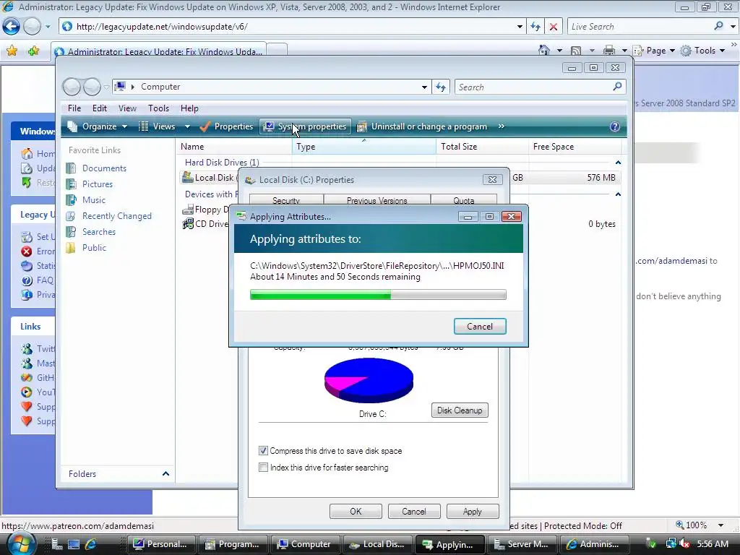Switch to the Previous Versions tab

(x=377, y=200)
